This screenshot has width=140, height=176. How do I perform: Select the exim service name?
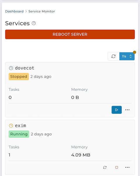coord(20,126)
